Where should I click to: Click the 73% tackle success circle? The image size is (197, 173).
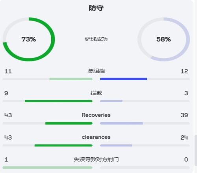point(29,39)
